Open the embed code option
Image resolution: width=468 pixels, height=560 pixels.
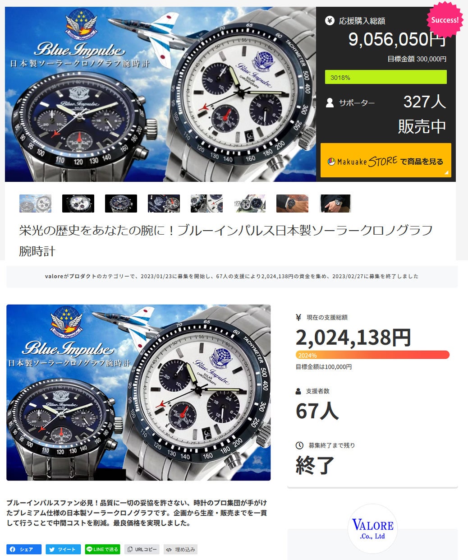point(180,549)
